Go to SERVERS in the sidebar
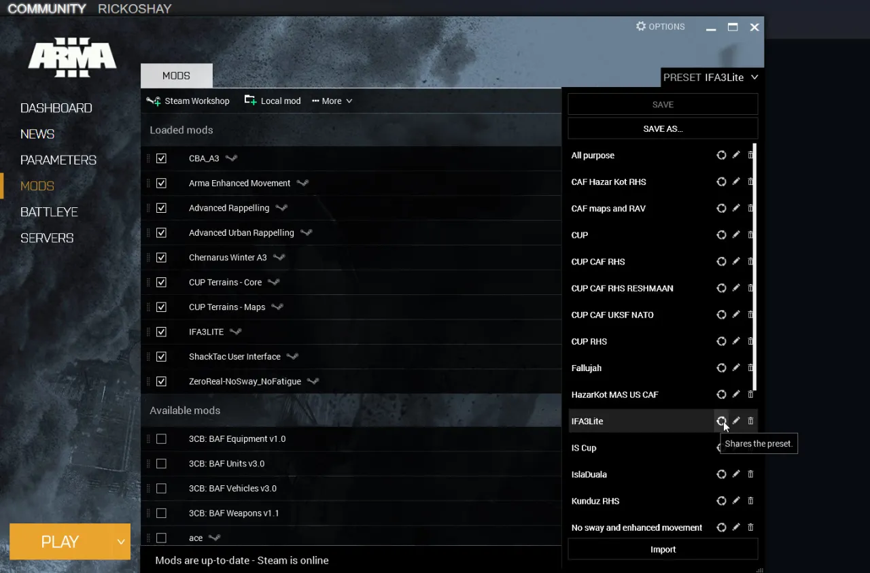The height and width of the screenshot is (573, 870). 48,238
